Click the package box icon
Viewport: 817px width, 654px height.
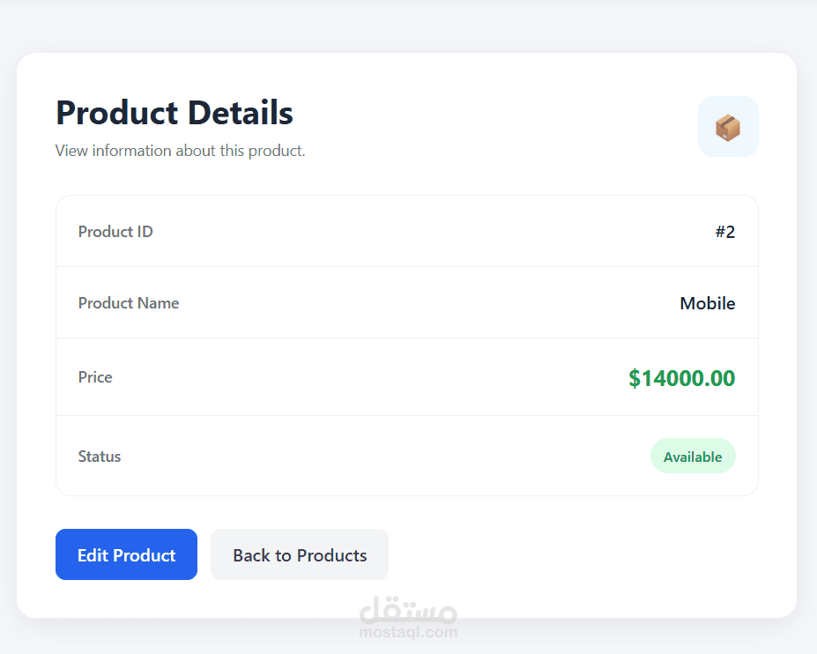click(x=728, y=128)
